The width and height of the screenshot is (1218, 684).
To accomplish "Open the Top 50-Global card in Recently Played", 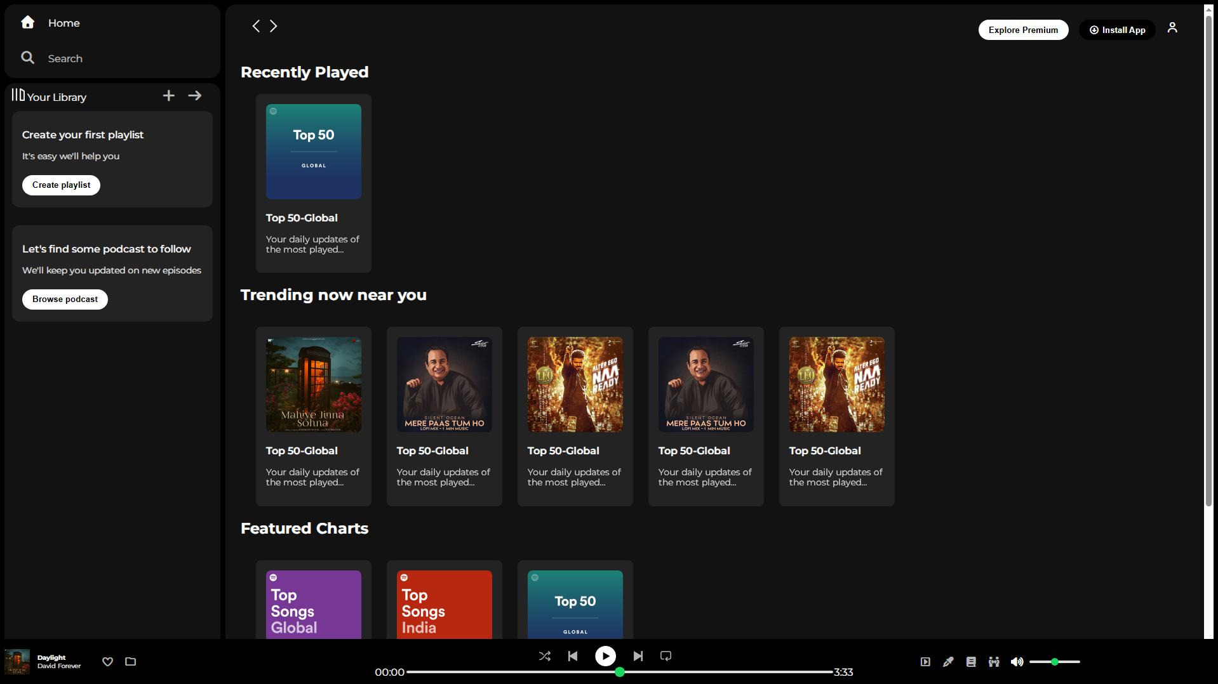I will point(314,183).
